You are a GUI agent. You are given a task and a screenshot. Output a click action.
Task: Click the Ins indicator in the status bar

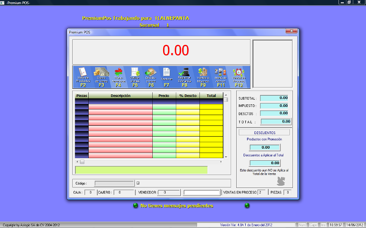point(323,225)
